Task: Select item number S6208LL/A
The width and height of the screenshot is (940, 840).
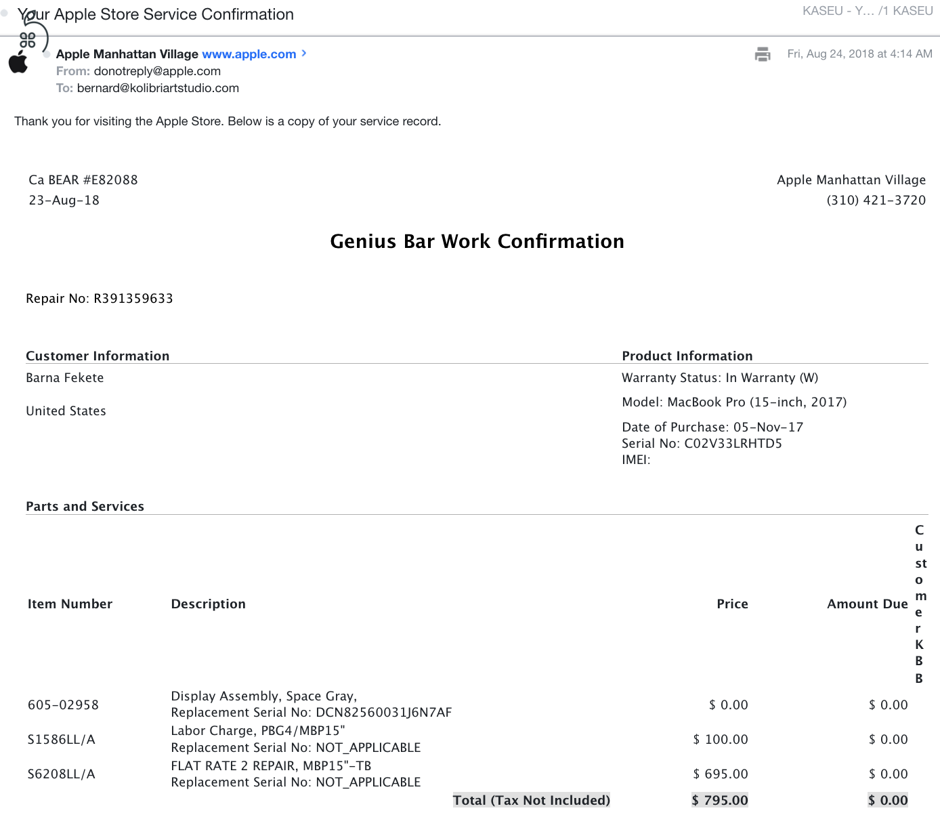Action: (x=62, y=774)
